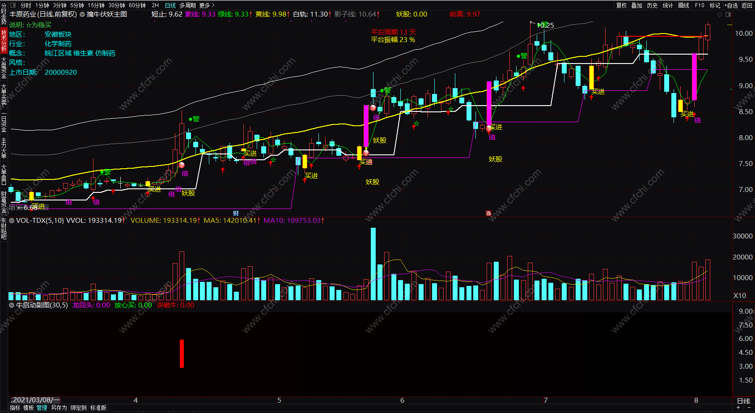Add stock via +自选 button
The width and height of the screenshot is (755, 413).
point(730,5)
